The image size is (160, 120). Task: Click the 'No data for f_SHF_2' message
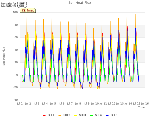pyautogui.click(x=14, y=6)
